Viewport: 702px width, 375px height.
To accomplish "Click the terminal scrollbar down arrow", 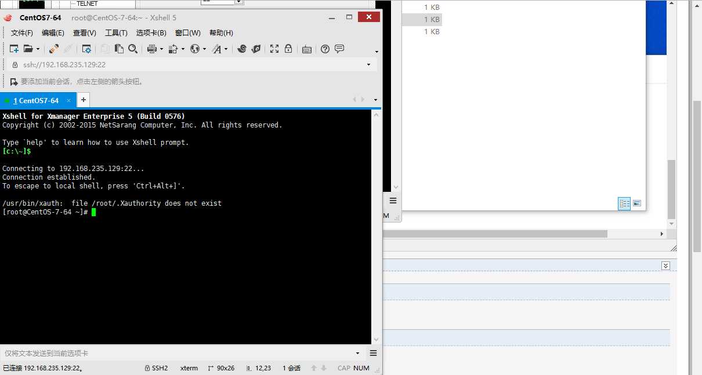I will tap(377, 340).
